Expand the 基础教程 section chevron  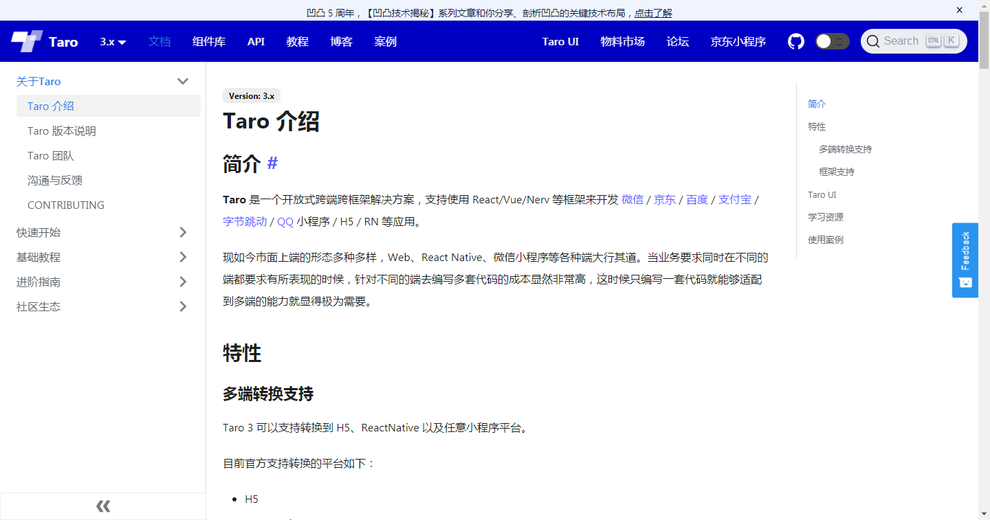pyautogui.click(x=183, y=257)
